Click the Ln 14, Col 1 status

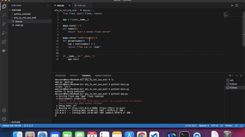click(191, 126)
